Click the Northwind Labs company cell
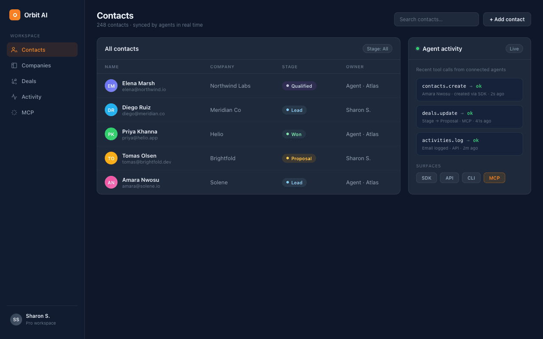Screen dimensions: 543x339 click(x=230, y=86)
